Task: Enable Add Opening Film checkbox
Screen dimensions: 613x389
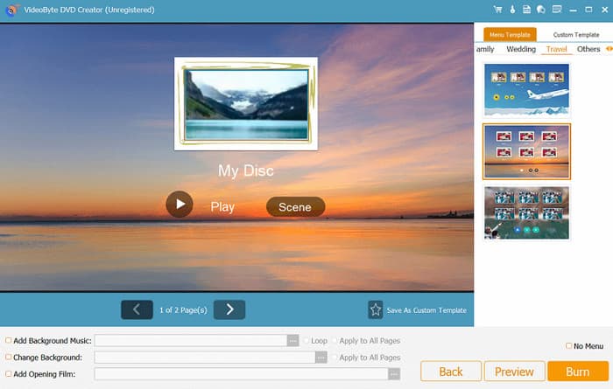Action: (x=8, y=374)
